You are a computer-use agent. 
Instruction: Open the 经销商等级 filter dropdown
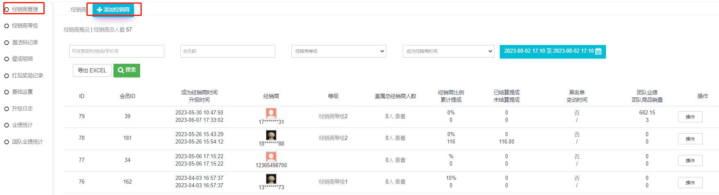(338, 51)
